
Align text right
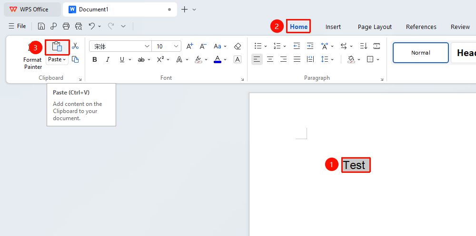pos(284,59)
